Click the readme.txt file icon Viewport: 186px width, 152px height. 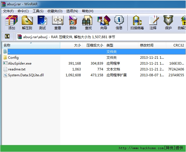pos(5,69)
